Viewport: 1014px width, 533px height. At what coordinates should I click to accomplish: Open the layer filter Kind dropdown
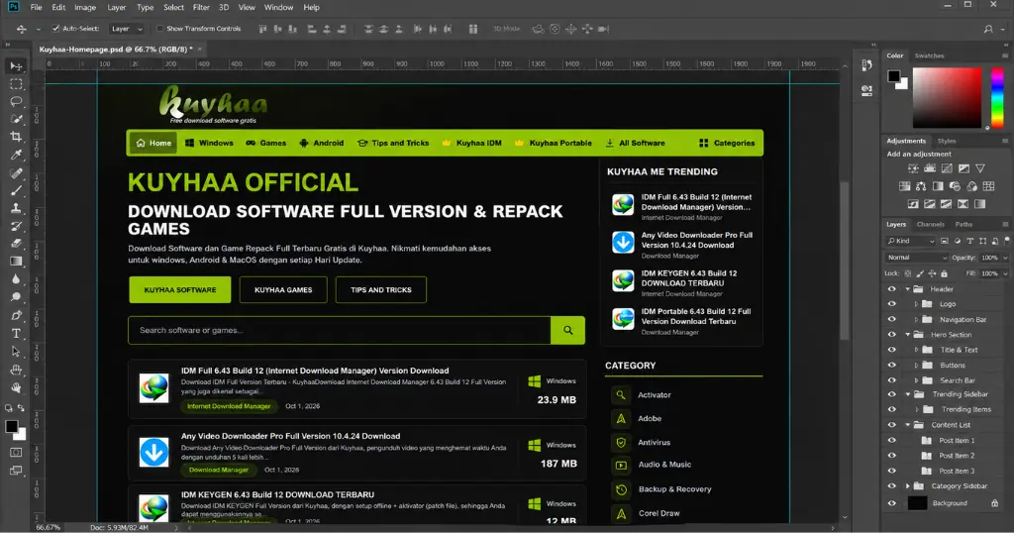pyautogui.click(x=910, y=241)
